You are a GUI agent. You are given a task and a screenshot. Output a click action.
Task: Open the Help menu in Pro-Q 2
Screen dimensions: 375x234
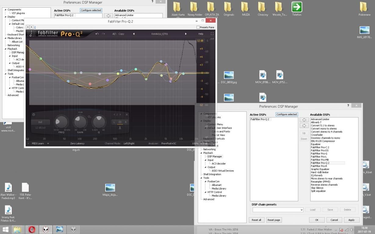pos(201,34)
